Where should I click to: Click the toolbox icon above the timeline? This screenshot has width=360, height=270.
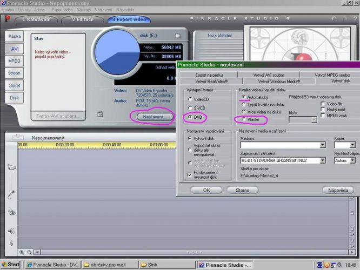pos(18,137)
